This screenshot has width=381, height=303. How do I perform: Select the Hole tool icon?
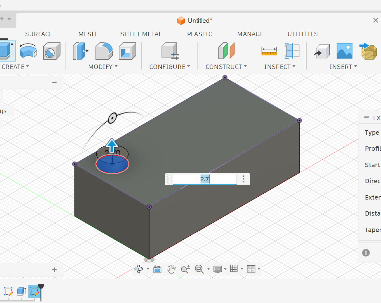point(52,51)
